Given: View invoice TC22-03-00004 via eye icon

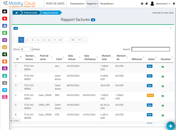Looking at the screenshot, I should click(x=163, y=67).
